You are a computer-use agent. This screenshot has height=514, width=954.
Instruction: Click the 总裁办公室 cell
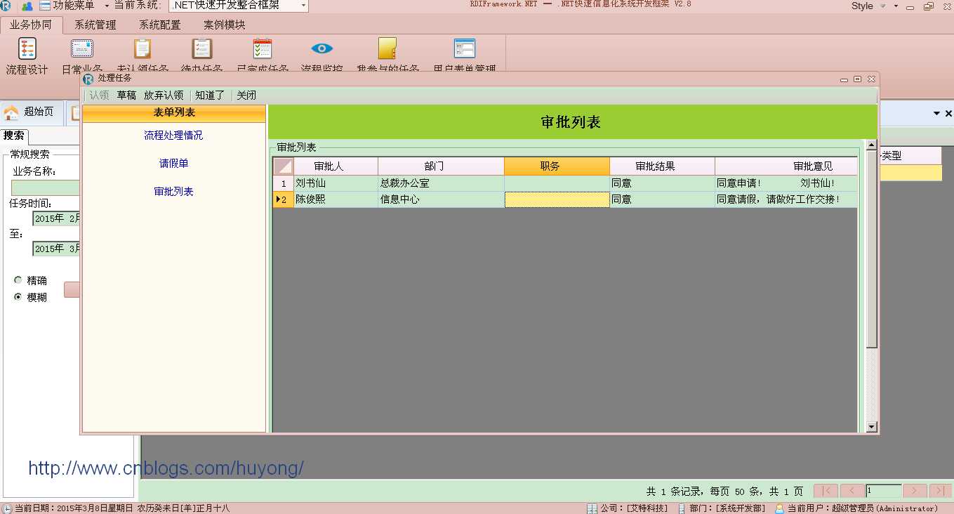(441, 183)
